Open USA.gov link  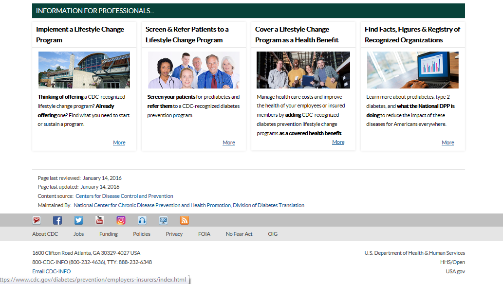coord(455,271)
